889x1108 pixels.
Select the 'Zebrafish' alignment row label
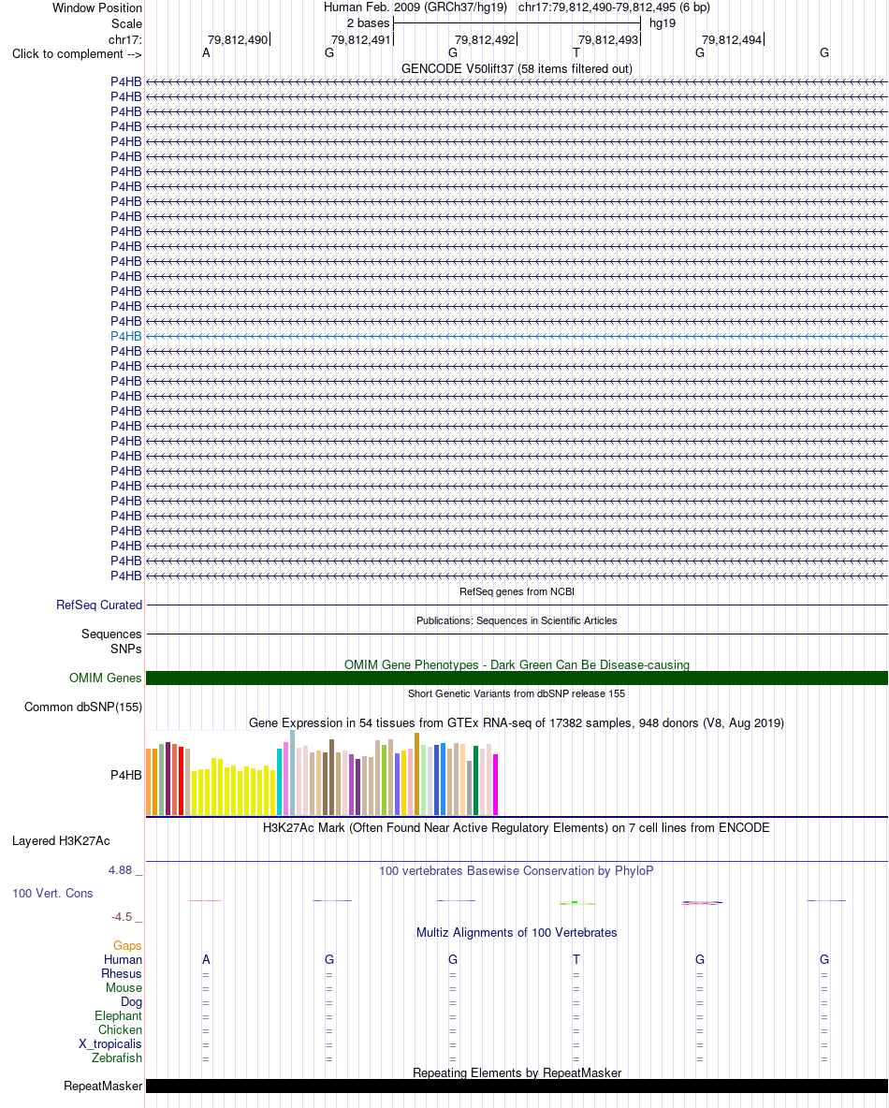pyautogui.click(x=117, y=1057)
